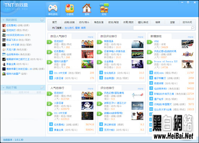Click more in 新增游戏 panel
Image resolution: width=199 pixels, height=143 pixels.
tap(190, 37)
